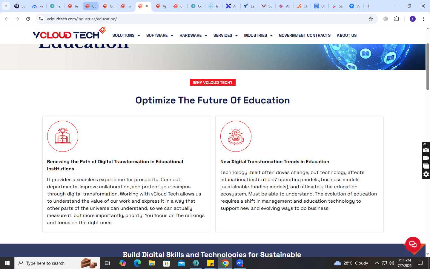Open the Extensions puzzle icon
The width and height of the screenshot is (430, 269).
pyautogui.click(x=397, y=19)
